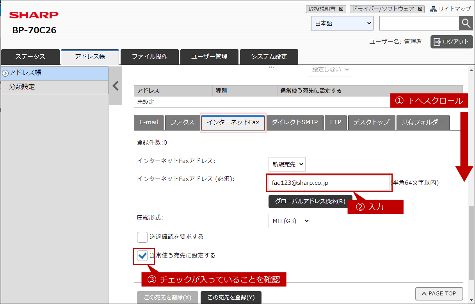Uncheck 通常使う宛先に設定する checkbox
The width and height of the screenshot is (475, 304).
pos(142,256)
